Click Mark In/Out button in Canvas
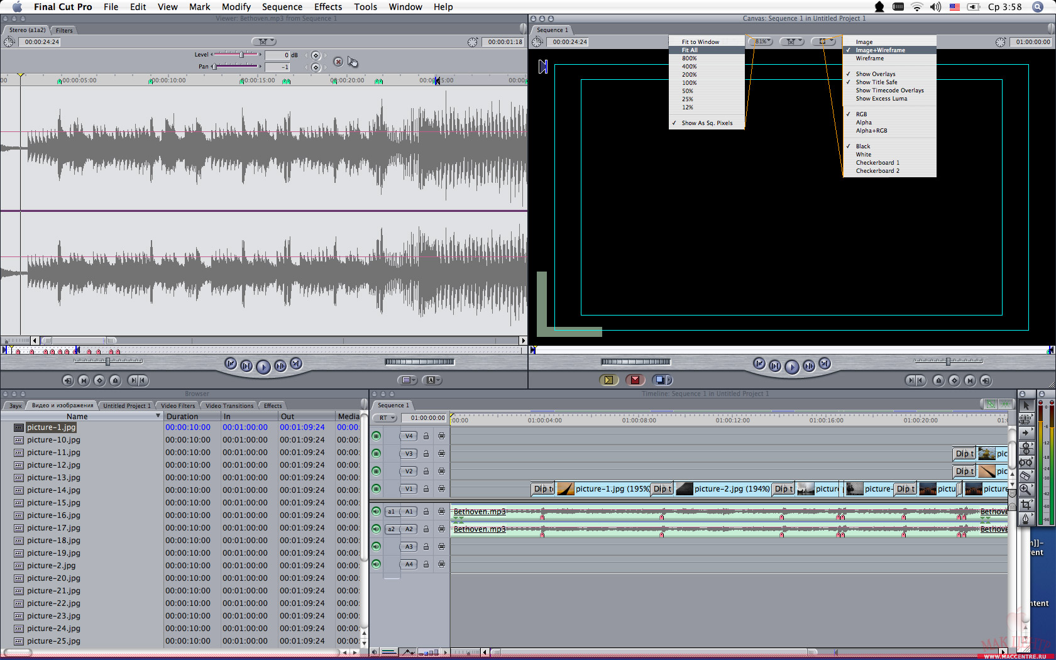 coord(915,380)
